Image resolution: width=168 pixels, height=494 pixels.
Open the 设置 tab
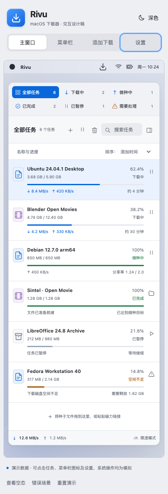[x=140, y=43]
